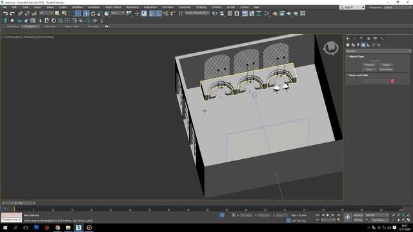Toggle Set Key mode
The height and width of the screenshot is (232, 413).
tap(358, 220)
